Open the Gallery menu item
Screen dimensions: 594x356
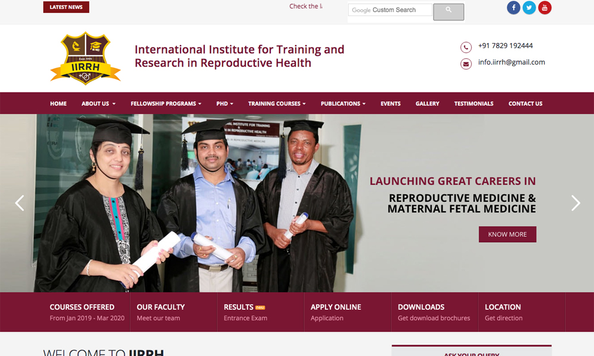[x=427, y=104]
